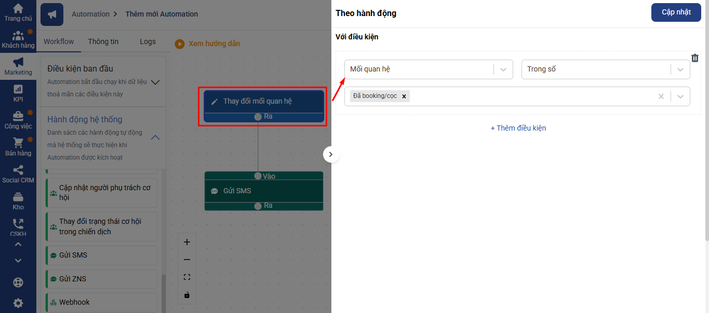Open Trang chủ home in sidebar
The height and width of the screenshot is (313, 709).
pos(18,12)
